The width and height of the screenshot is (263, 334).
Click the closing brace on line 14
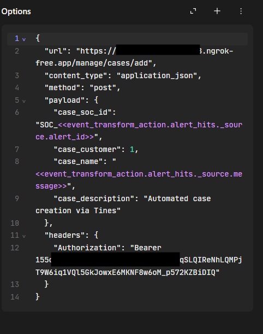pyautogui.click(x=38, y=296)
